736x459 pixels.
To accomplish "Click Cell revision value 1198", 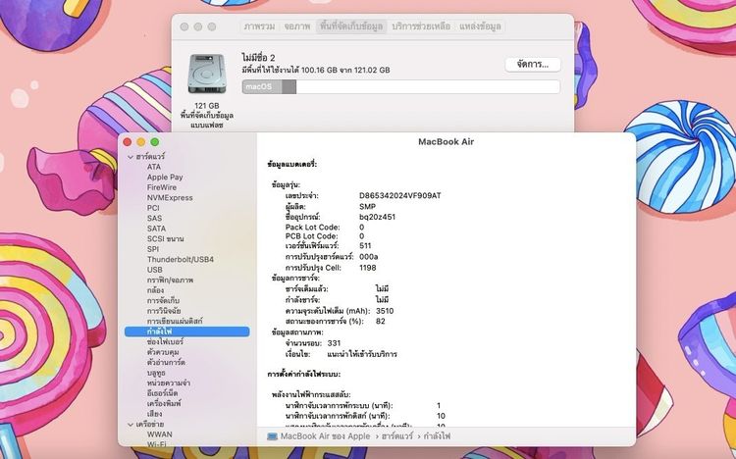I will (368, 268).
